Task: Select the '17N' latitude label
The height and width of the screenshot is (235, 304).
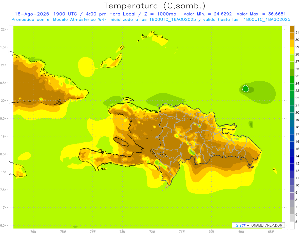Action: (x=4, y=208)
